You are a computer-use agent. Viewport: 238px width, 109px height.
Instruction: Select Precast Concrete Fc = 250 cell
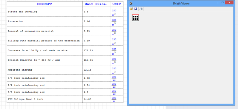click(44, 60)
